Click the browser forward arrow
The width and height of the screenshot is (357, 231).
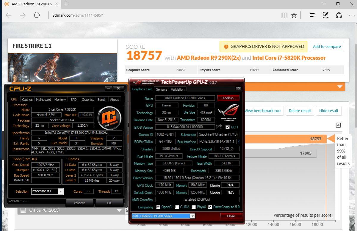click(23, 15)
